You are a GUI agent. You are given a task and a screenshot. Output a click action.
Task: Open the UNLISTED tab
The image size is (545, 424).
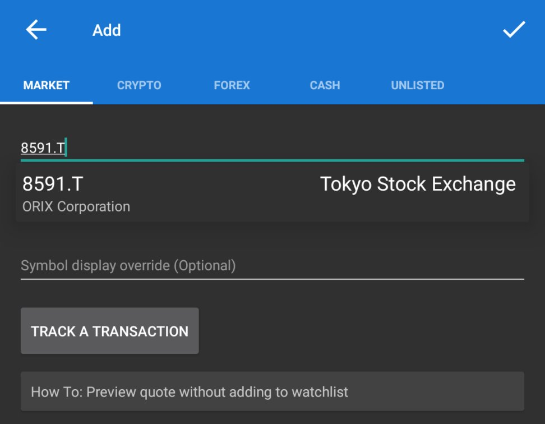coord(417,85)
